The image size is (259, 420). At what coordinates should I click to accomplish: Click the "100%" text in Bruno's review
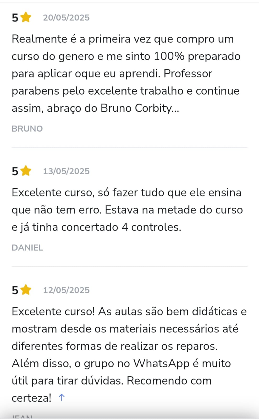169,56
